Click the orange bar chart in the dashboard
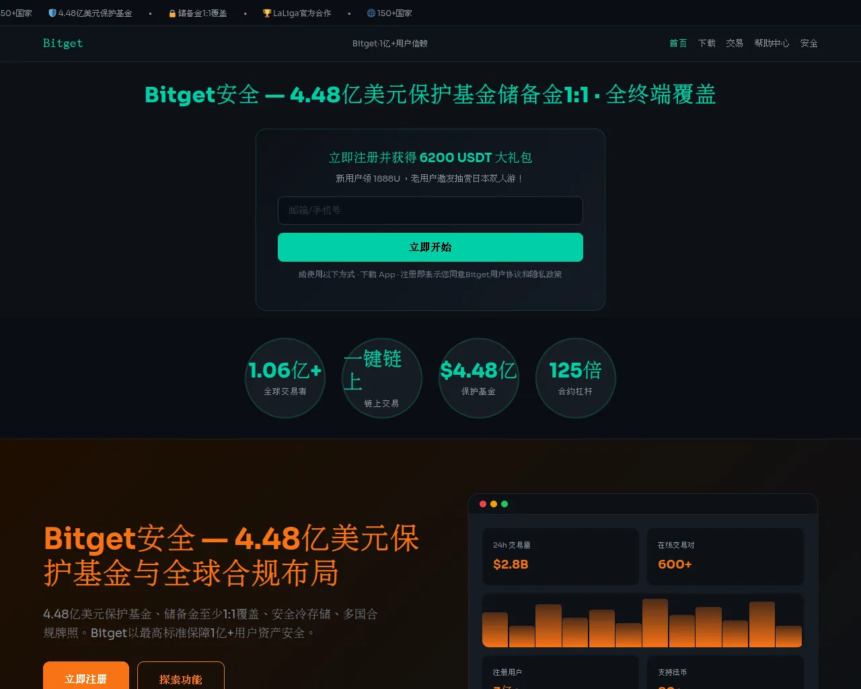The height and width of the screenshot is (689, 861). pos(642,621)
